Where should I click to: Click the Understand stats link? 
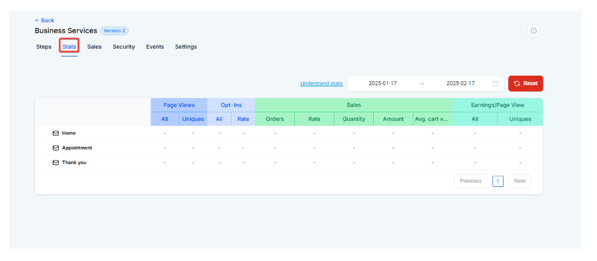coord(321,83)
